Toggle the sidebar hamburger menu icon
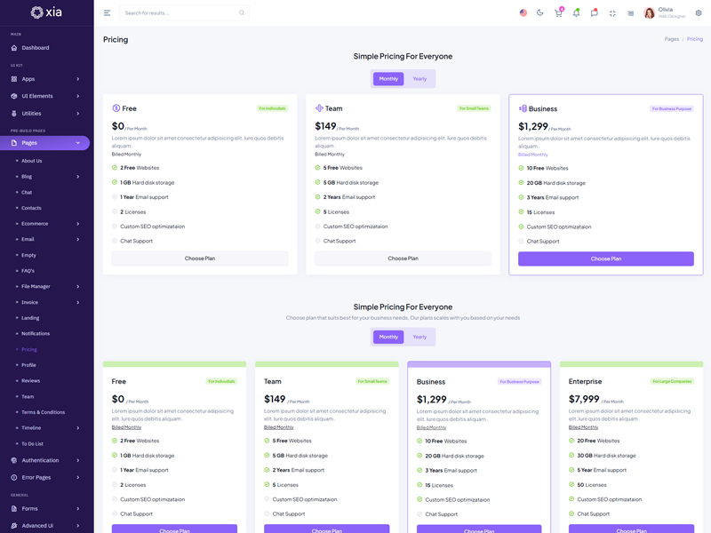Image resolution: width=711 pixels, height=533 pixels. [108, 13]
